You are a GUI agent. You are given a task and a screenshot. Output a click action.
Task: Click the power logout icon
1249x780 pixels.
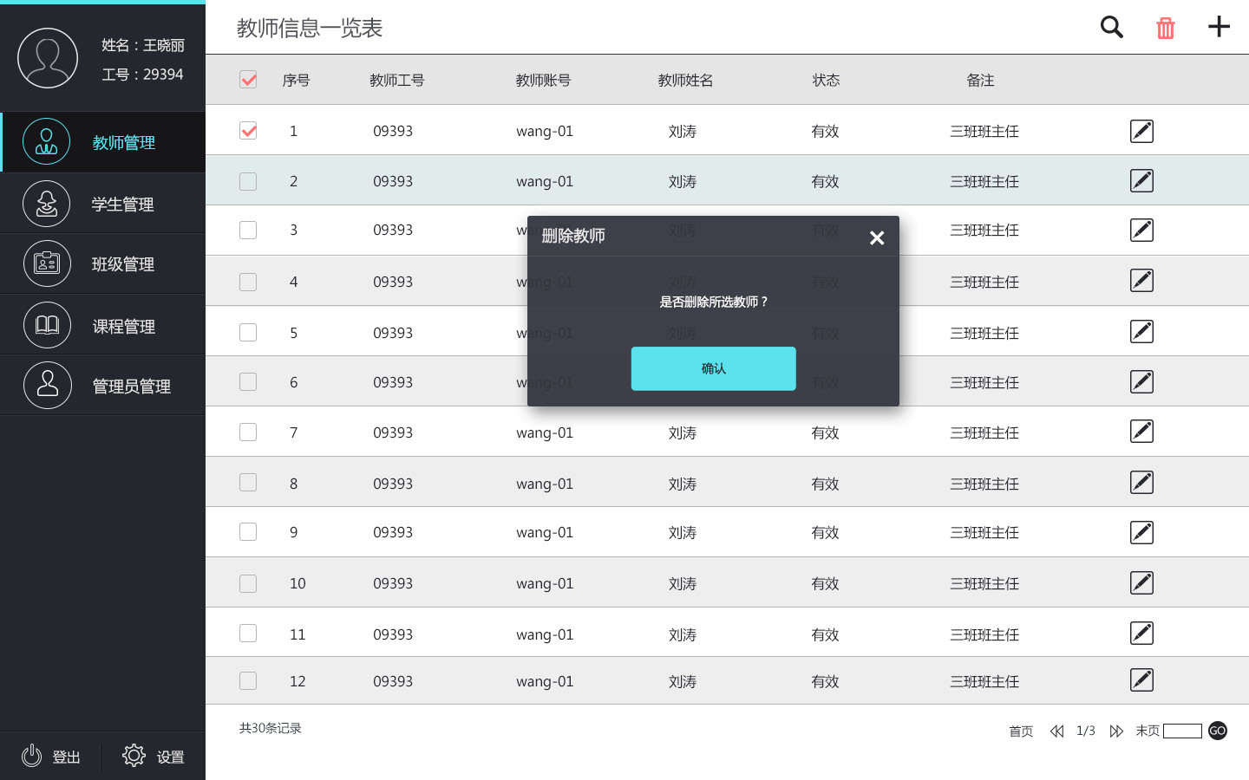(x=31, y=756)
